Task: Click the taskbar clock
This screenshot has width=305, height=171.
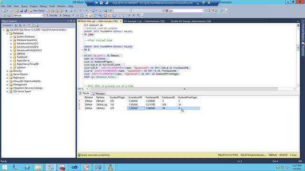Action: (296, 167)
